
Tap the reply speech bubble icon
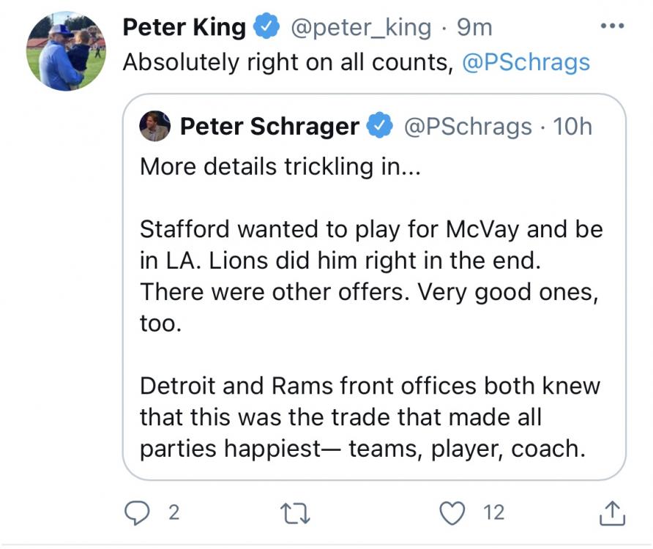136,513
